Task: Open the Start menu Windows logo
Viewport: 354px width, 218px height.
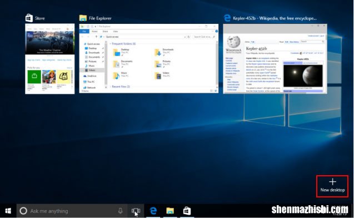Action: [8, 211]
